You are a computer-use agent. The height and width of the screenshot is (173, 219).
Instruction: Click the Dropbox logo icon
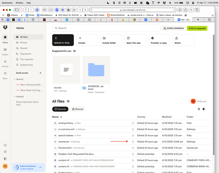tap(5, 27)
